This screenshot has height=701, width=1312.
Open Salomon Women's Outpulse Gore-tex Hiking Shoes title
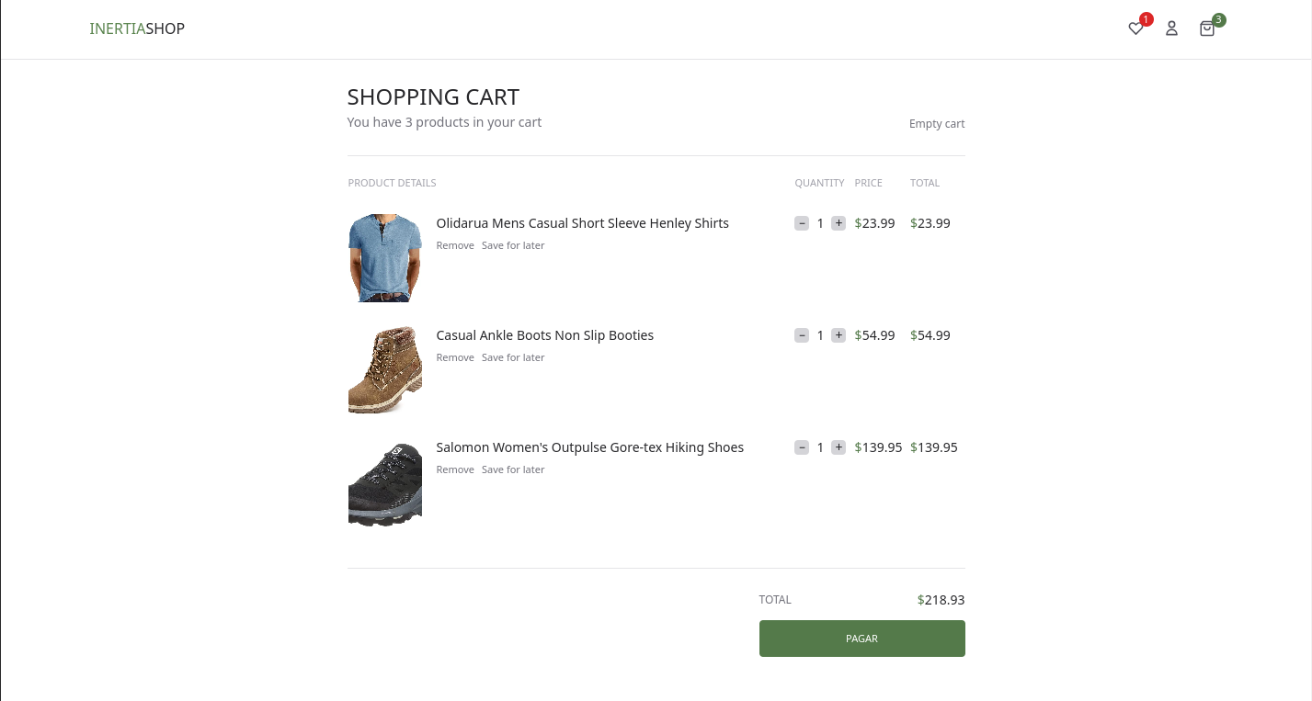(x=590, y=447)
